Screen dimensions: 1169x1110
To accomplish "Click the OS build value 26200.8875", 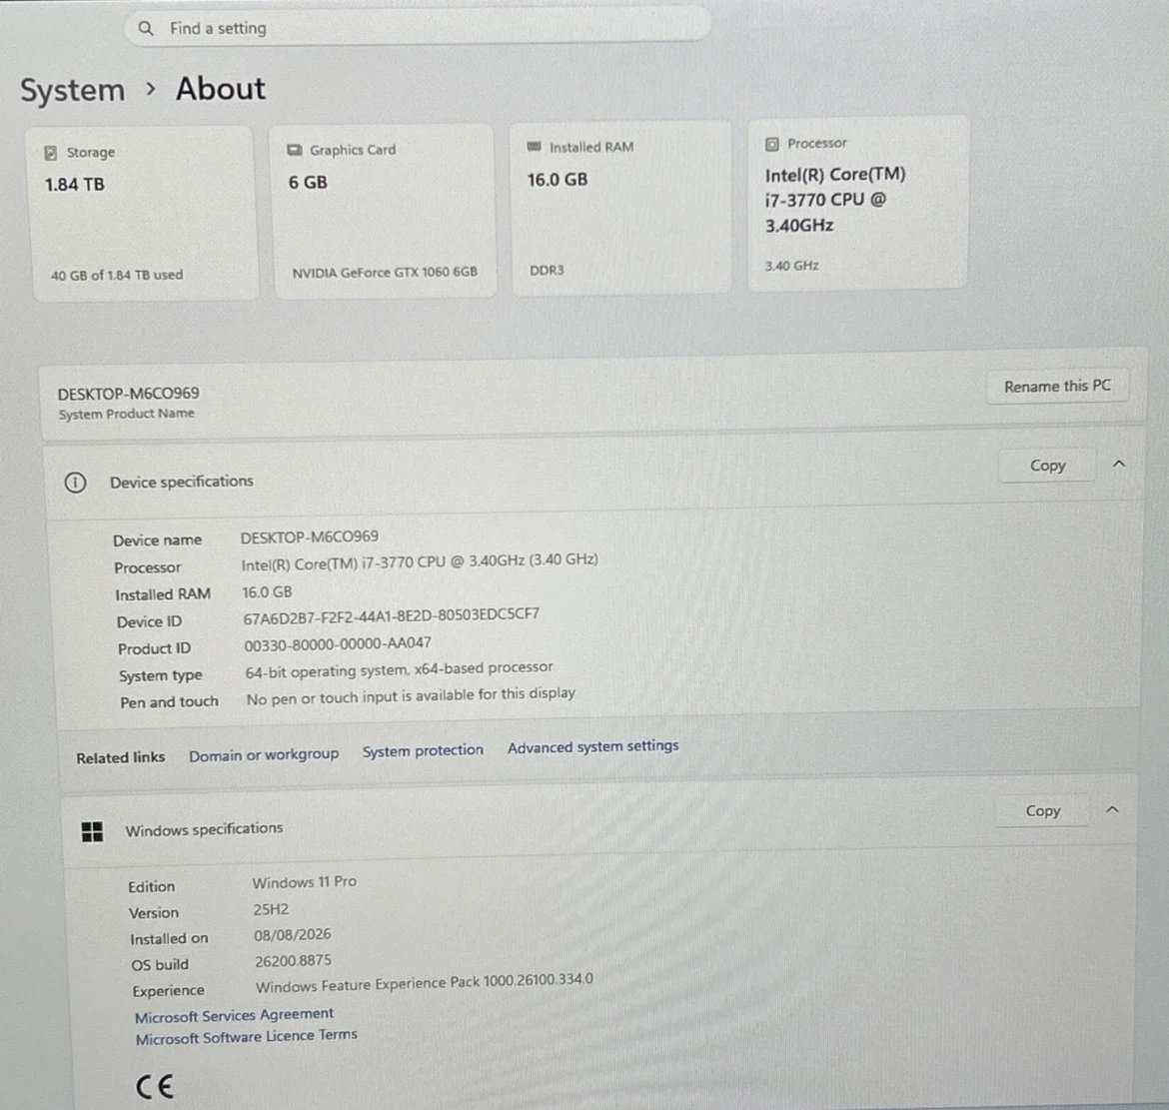I will click(x=293, y=961).
